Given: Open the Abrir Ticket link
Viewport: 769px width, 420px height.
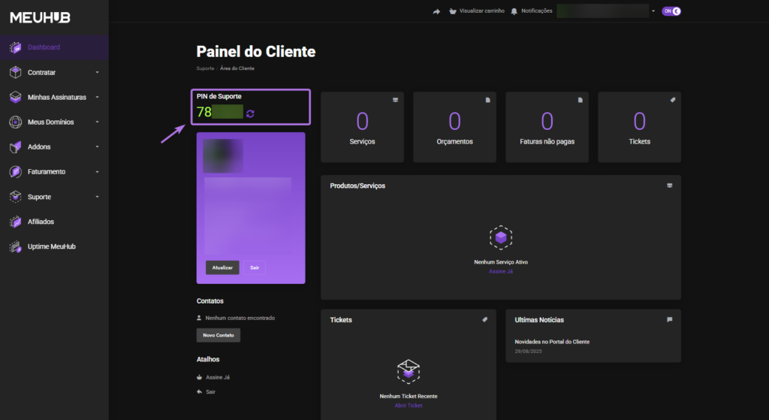Looking at the screenshot, I should pyautogui.click(x=408, y=405).
